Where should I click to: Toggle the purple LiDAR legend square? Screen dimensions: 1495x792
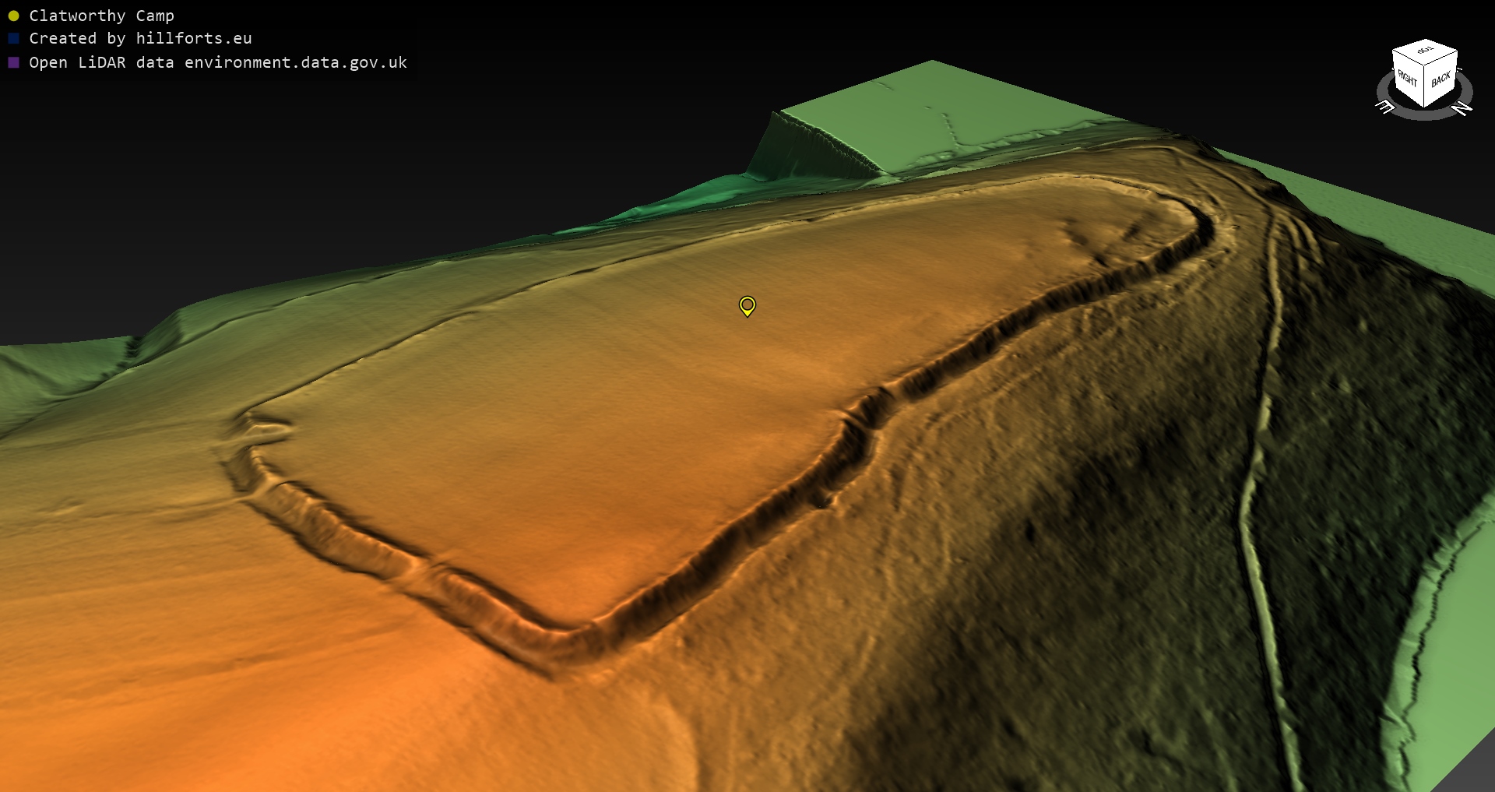[x=13, y=62]
